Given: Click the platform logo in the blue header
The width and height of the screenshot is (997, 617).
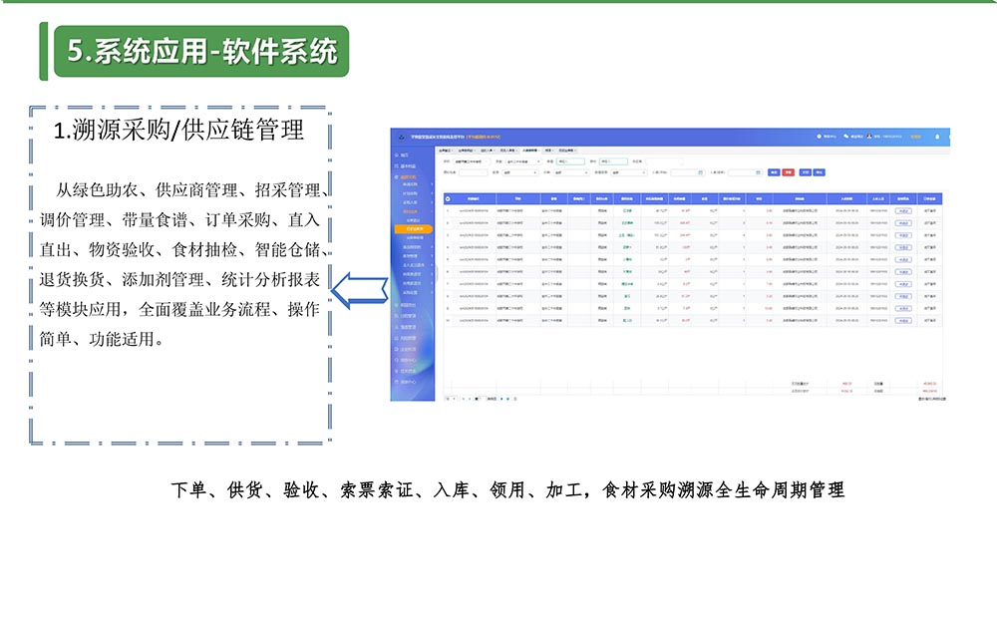Looking at the screenshot, I should click(x=400, y=137).
